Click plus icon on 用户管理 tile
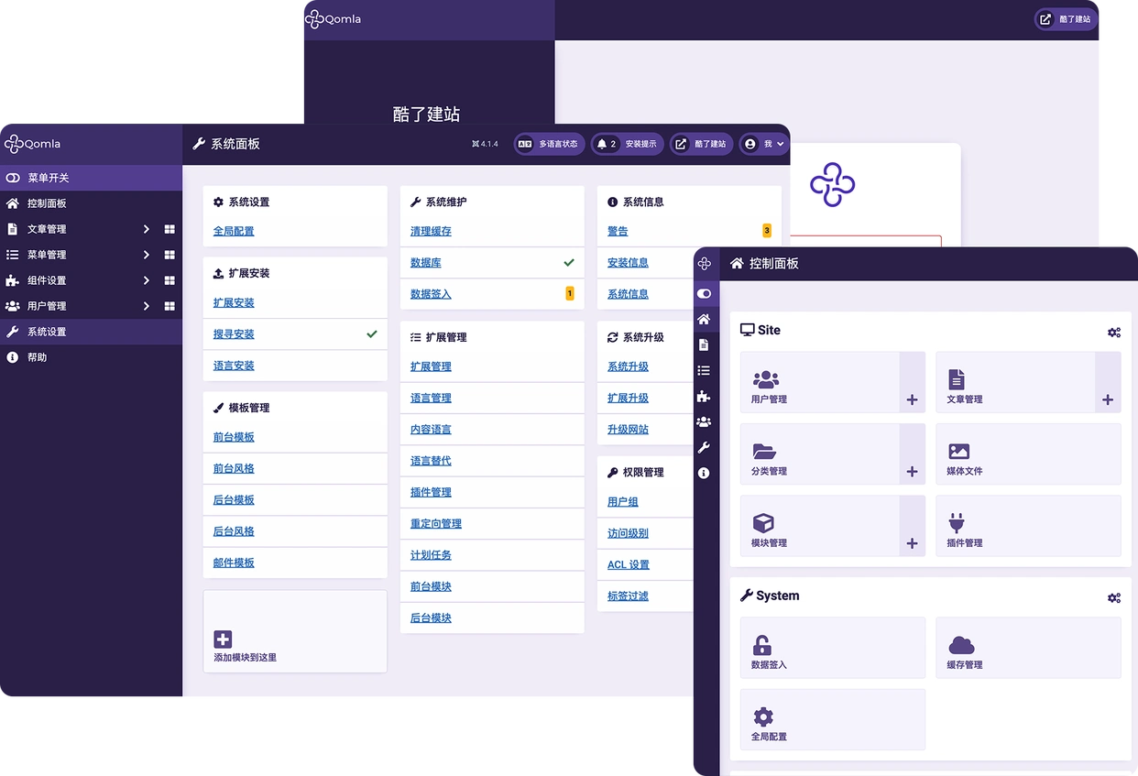This screenshot has height=776, width=1138. [x=912, y=399]
